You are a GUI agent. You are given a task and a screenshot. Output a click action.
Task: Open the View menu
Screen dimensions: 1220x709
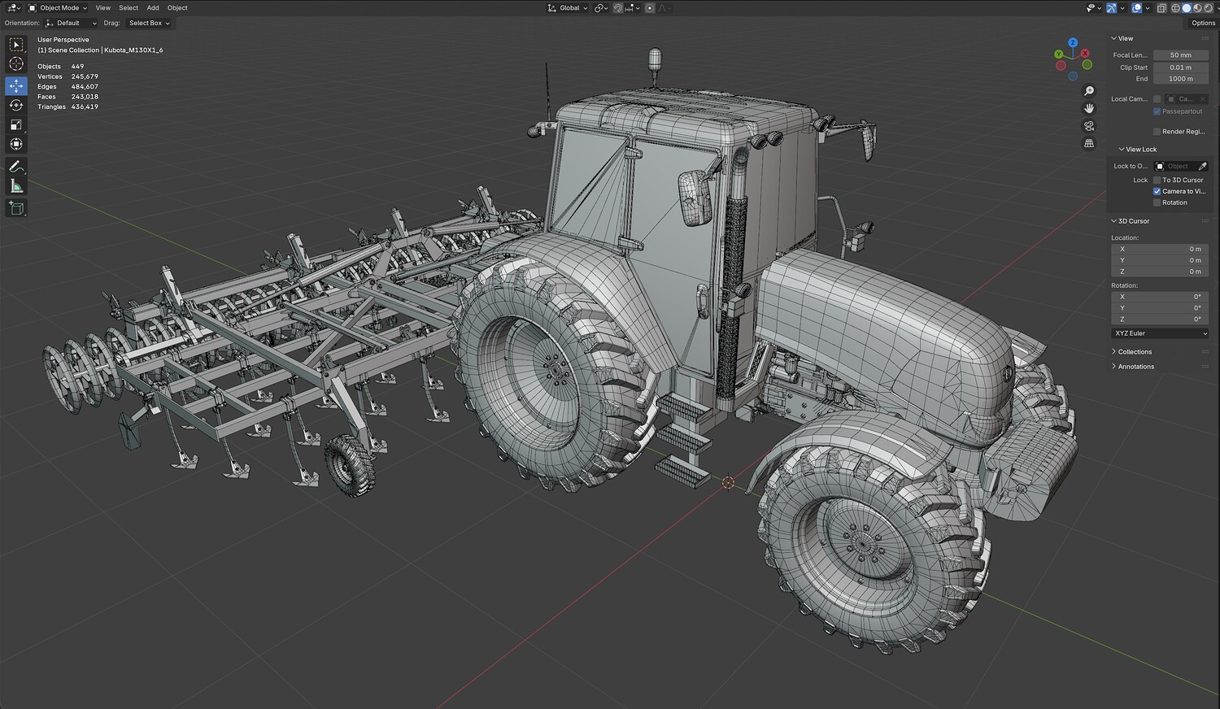click(103, 8)
